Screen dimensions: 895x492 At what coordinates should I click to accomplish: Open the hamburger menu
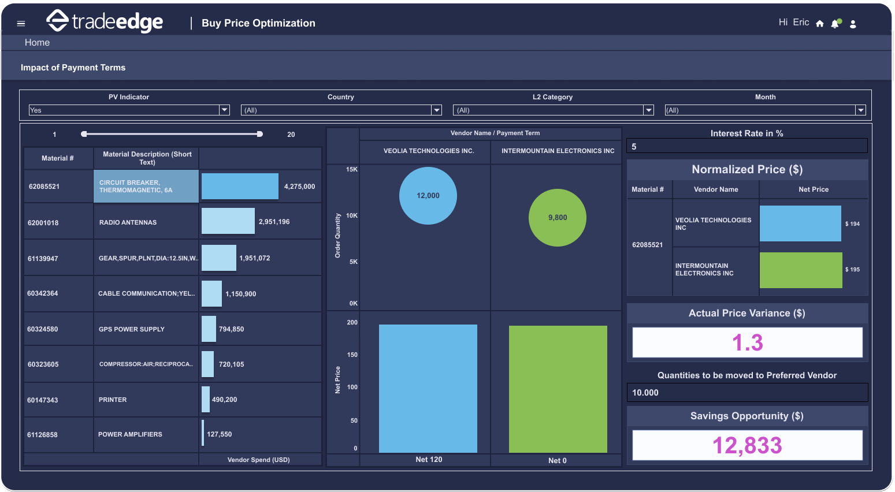coord(21,24)
